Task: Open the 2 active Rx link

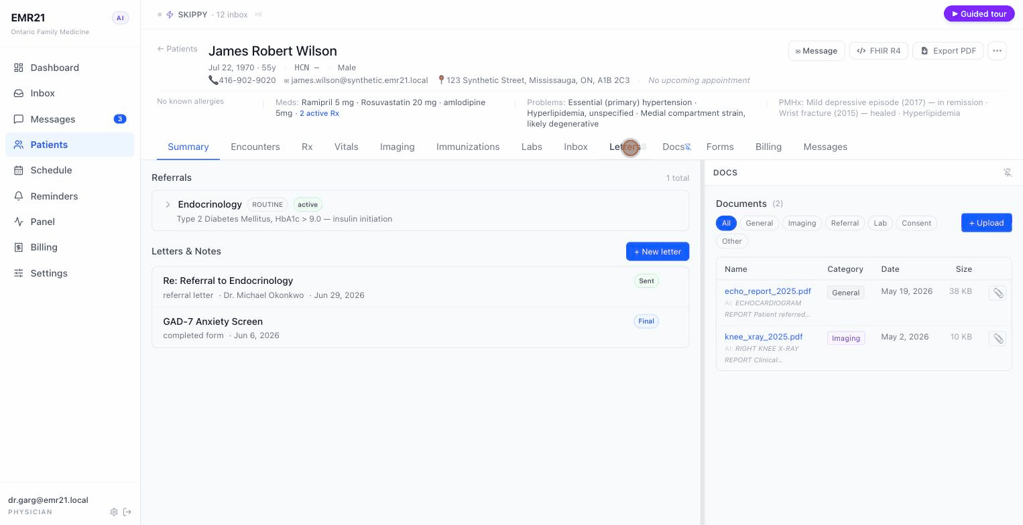Action: (319, 113)
